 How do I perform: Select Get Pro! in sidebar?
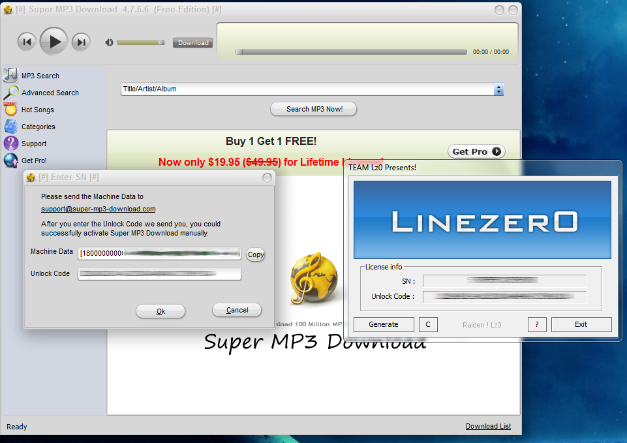tap(34, 160)
